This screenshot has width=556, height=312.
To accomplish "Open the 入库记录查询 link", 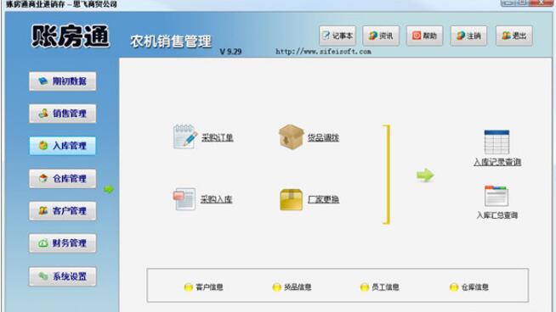I will (x=497, y=162).
